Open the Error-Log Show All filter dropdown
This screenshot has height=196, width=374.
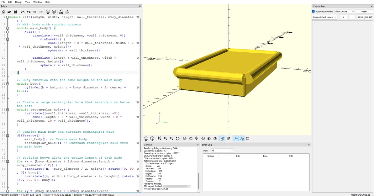click(222, 151)
